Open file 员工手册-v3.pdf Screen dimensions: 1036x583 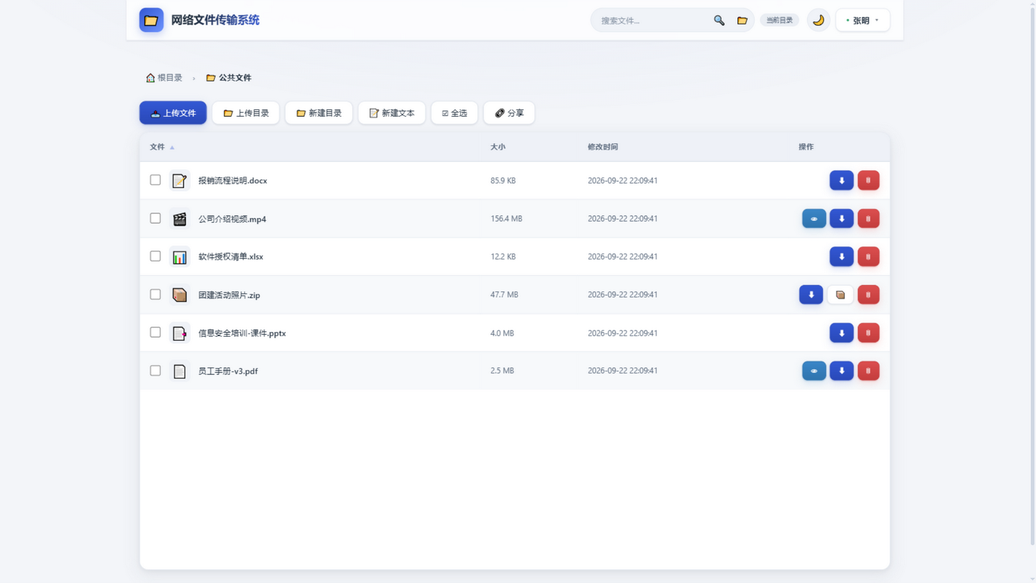228,371
